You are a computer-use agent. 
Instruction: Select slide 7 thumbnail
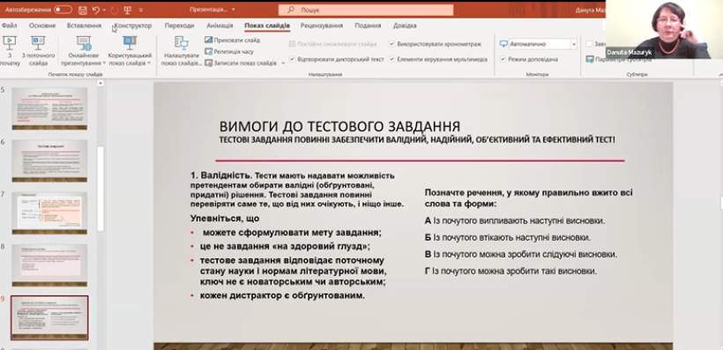pos(49,213)
